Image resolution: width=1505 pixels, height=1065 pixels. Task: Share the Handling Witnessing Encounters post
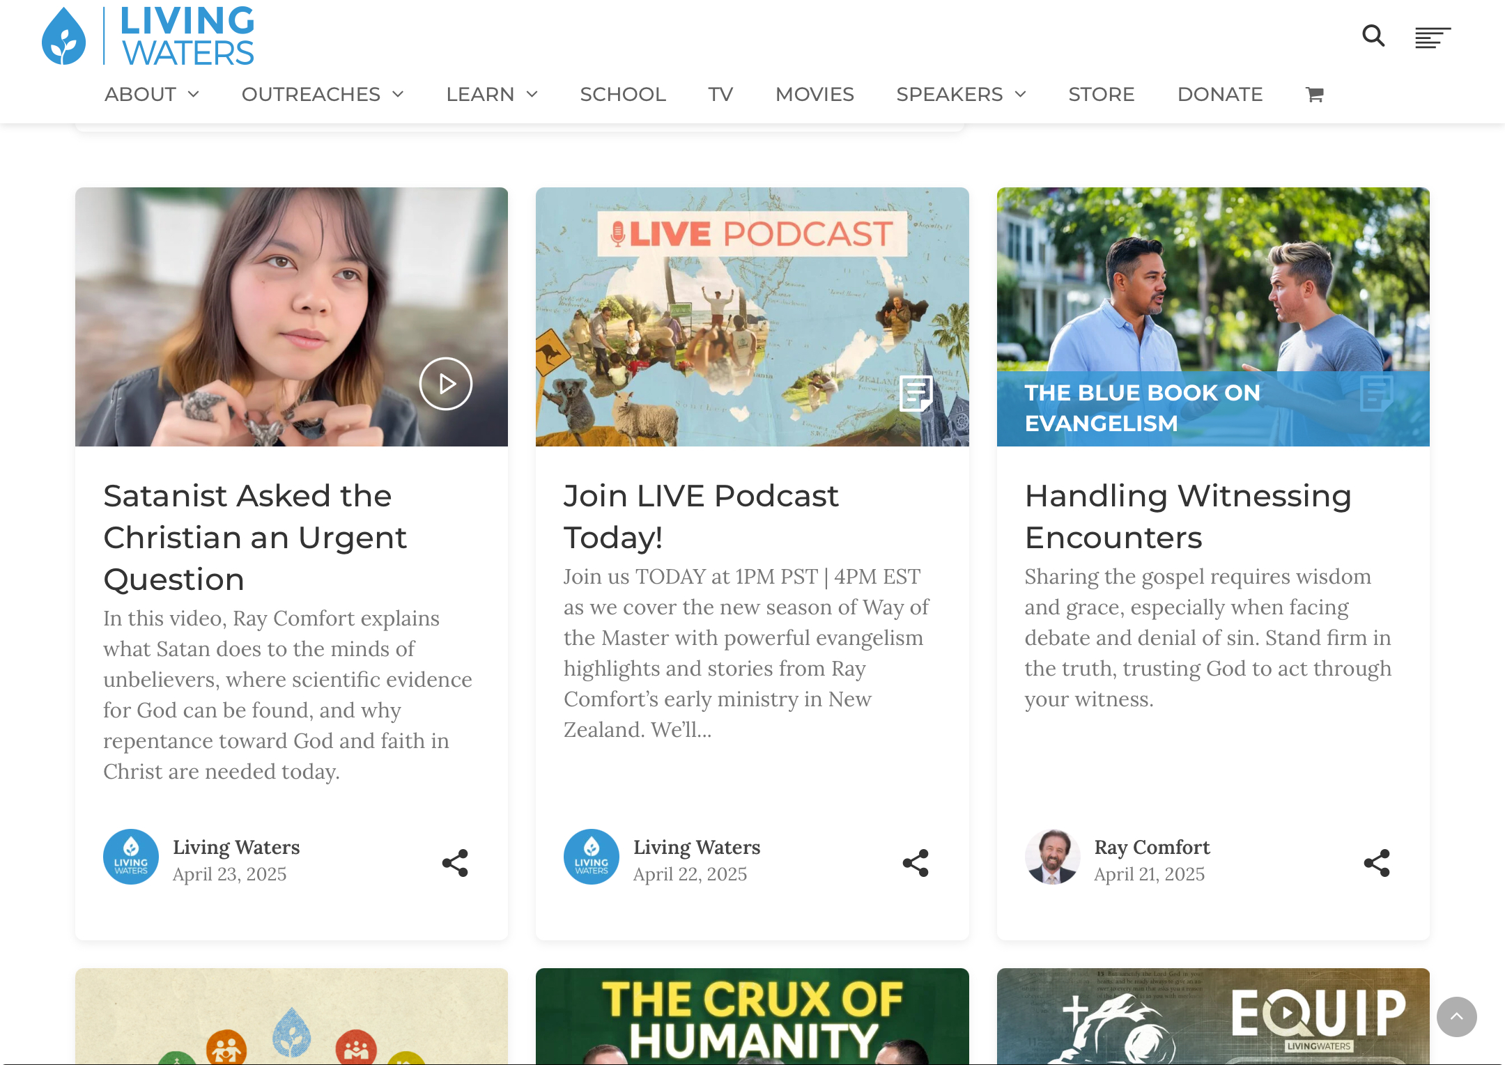pos(1377,863)
